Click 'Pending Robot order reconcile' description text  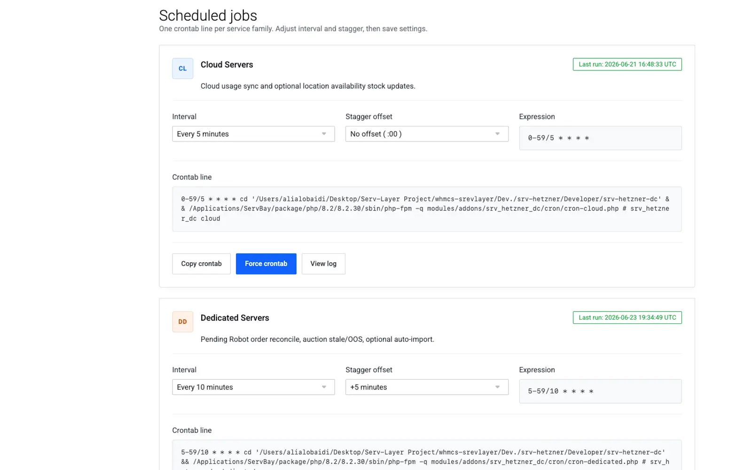pyautogui.click(x=317, y=339)
